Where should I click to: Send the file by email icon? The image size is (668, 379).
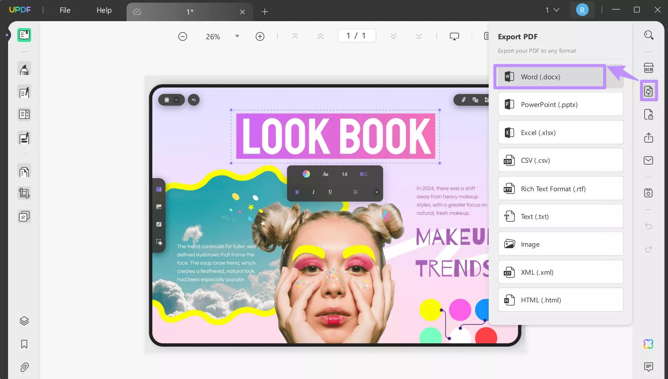pyautogui.click(x=648, y=160)
